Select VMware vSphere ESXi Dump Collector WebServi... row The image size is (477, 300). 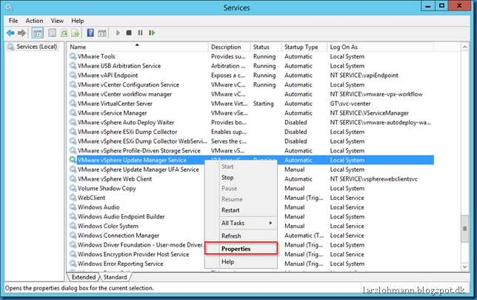251,141
